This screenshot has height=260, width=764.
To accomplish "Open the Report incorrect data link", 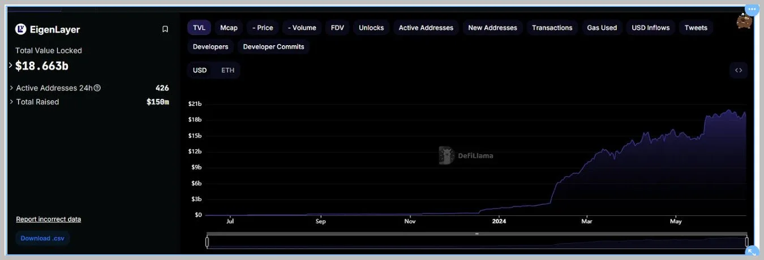I will click(49, 219).
